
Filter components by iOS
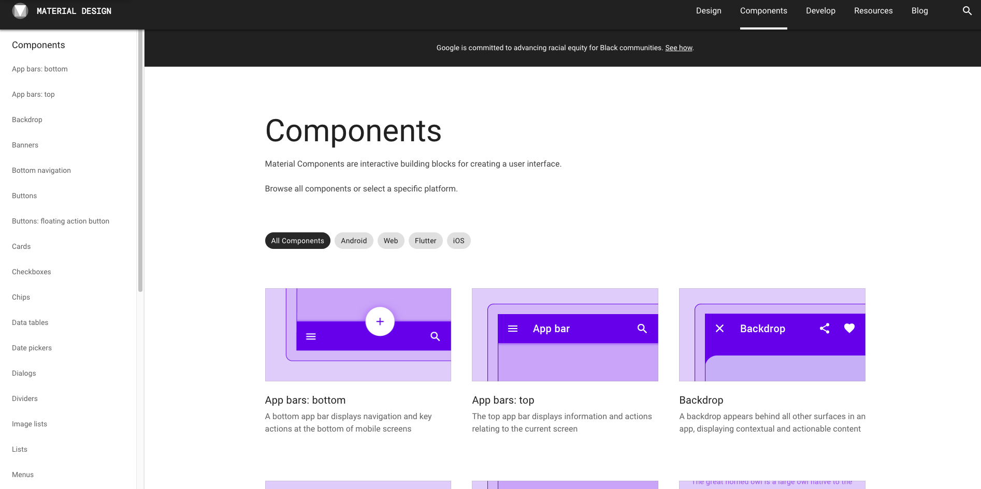point(459,241)
